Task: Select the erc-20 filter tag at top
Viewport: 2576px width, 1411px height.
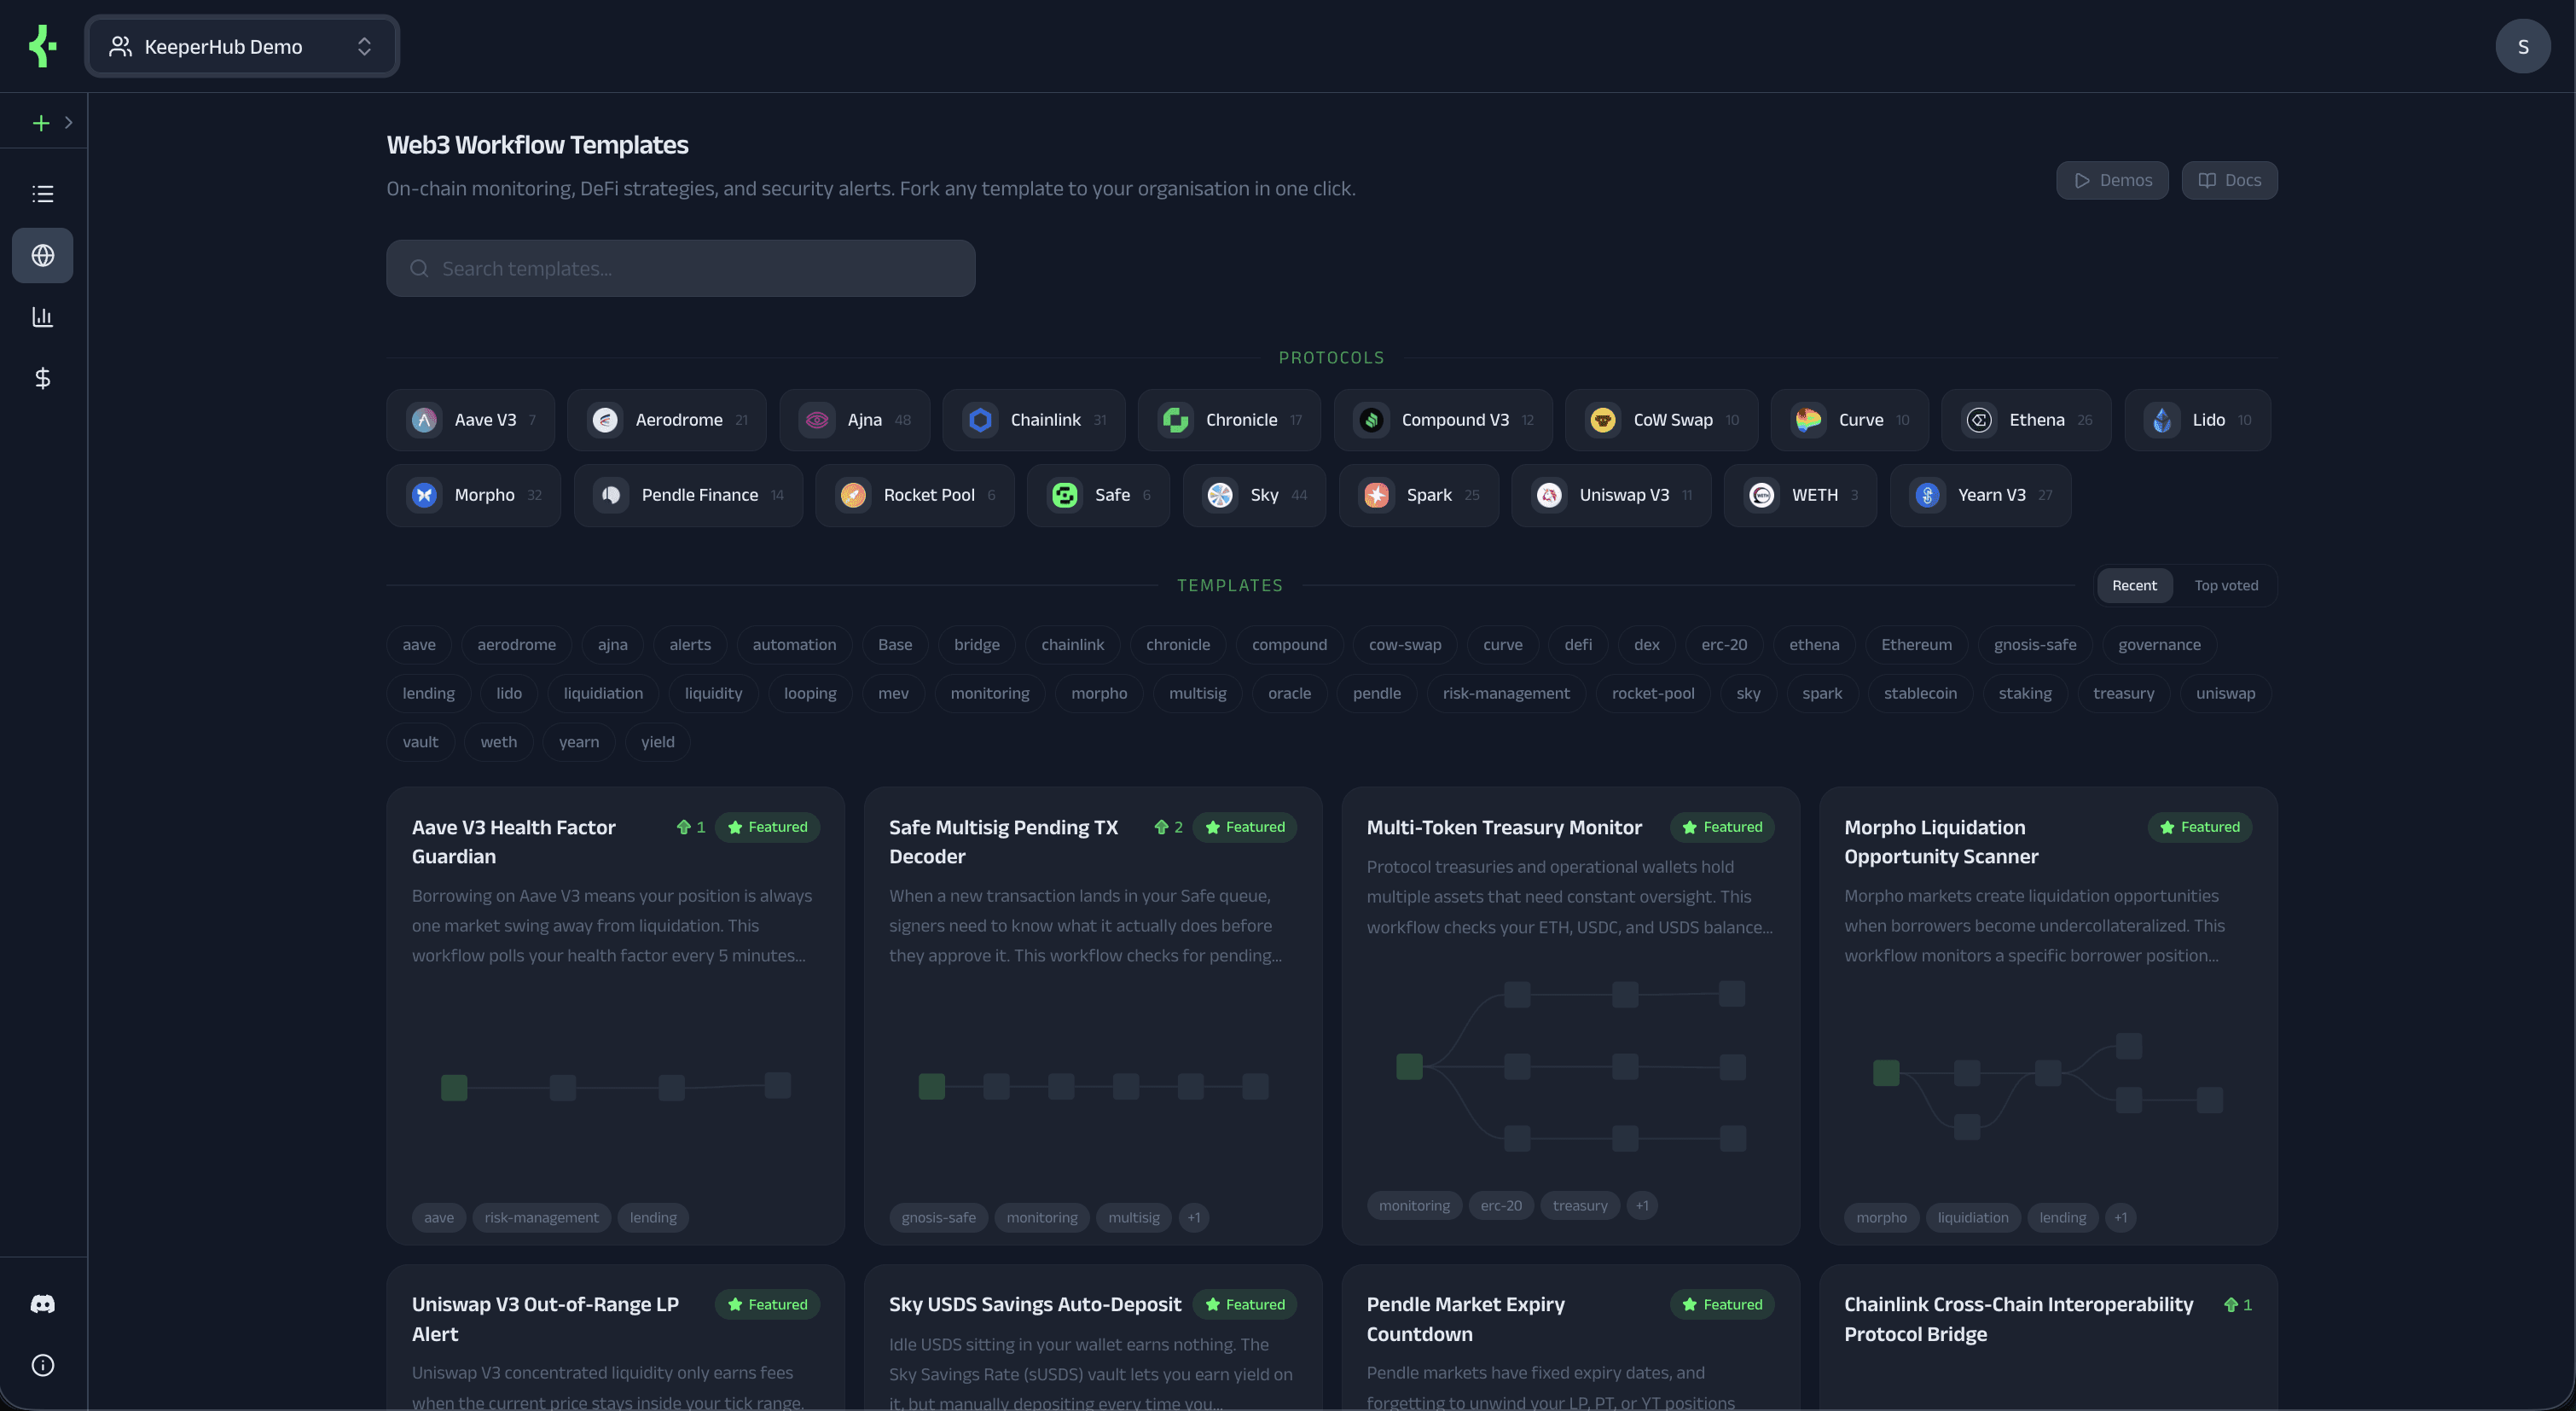Action: pos(1724,644)
